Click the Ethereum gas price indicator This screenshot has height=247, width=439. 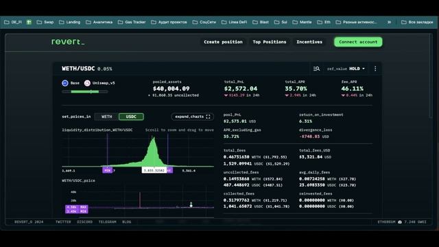(402, 222)
